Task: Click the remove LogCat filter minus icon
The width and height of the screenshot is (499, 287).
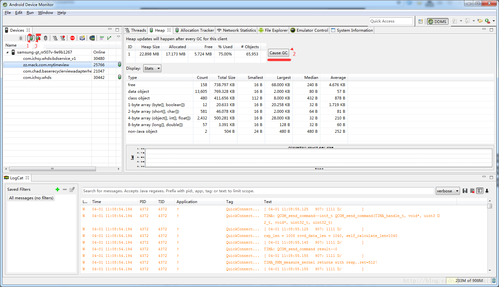Action: click(65, 189)
